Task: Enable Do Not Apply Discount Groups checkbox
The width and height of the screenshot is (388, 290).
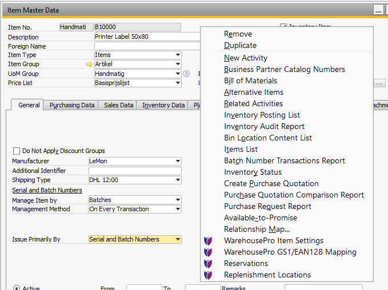Action: coord(17,151)
